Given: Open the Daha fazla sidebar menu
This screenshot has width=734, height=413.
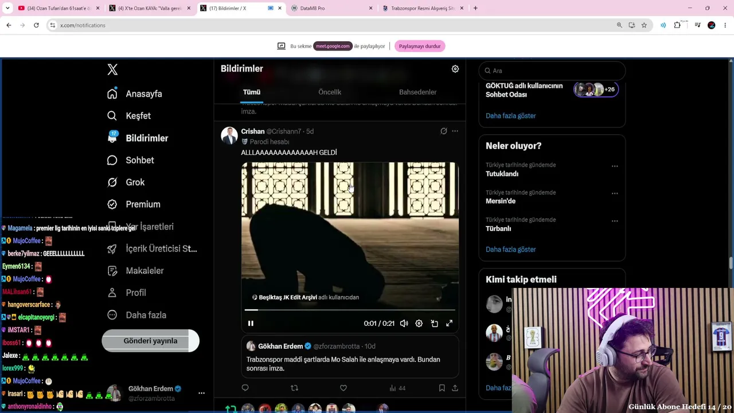Looking at the screenshot, I should (x=138, y=315).
